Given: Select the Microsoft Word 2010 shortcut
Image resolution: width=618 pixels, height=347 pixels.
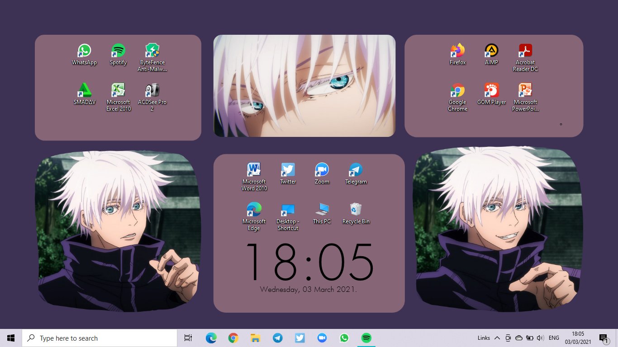Looking at the screenshot, I should click(x=254, y=177).
